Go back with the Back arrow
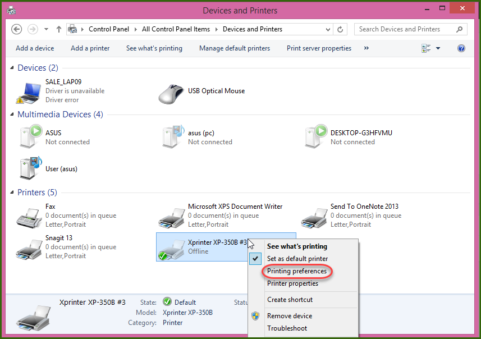 17,29
